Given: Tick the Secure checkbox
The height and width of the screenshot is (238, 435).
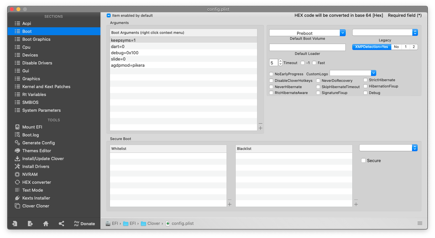Looking at the screenshot, I should tap(363, 160).
